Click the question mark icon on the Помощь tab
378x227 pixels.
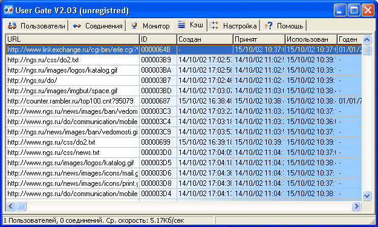pyautogui.click(x=269, y=25)
